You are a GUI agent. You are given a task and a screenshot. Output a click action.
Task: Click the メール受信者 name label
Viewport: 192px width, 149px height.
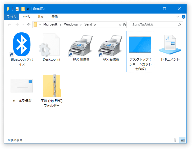pos(22,101)
